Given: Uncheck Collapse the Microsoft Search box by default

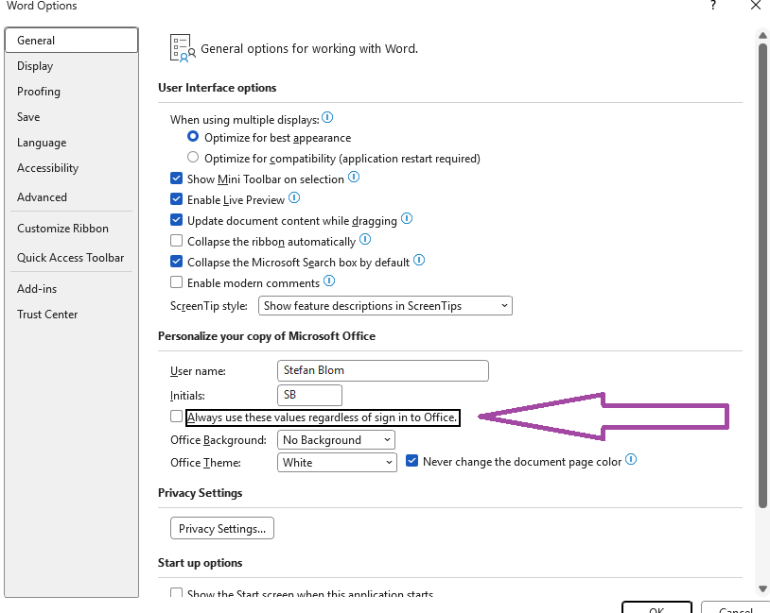Looking at the screenshot, I should point(176,262).
